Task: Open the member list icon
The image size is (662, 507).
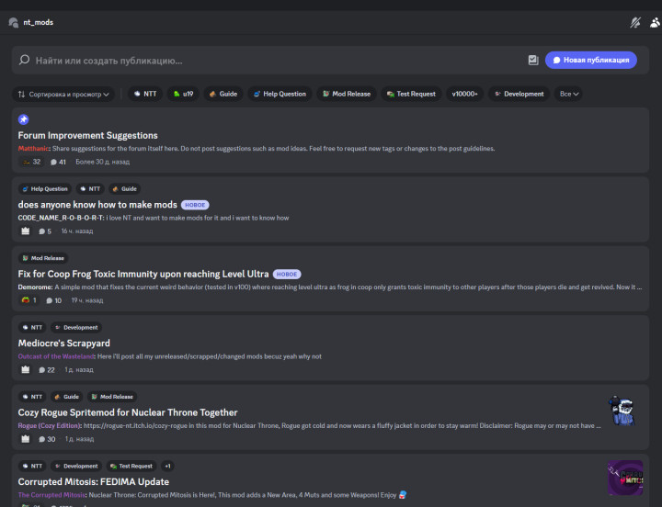Action: pyautogui.click(x=654, y=22)
